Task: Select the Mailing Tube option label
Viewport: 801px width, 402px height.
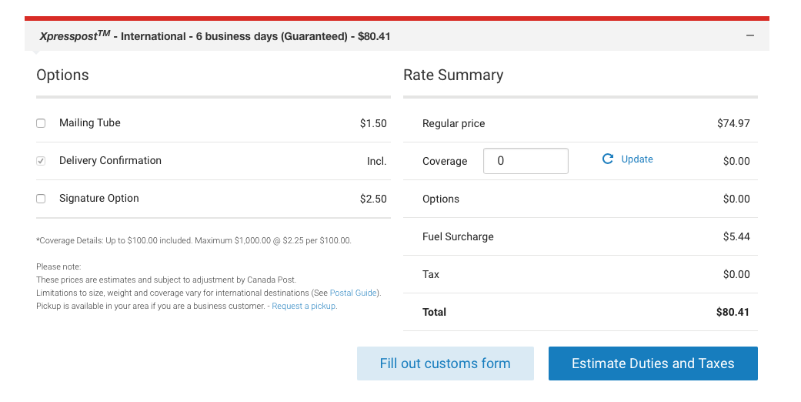Action: pyautogui.click(x=90, y=123)
